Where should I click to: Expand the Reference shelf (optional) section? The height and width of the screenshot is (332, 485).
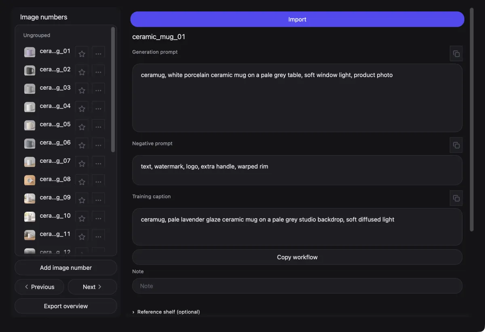(166, 312)
